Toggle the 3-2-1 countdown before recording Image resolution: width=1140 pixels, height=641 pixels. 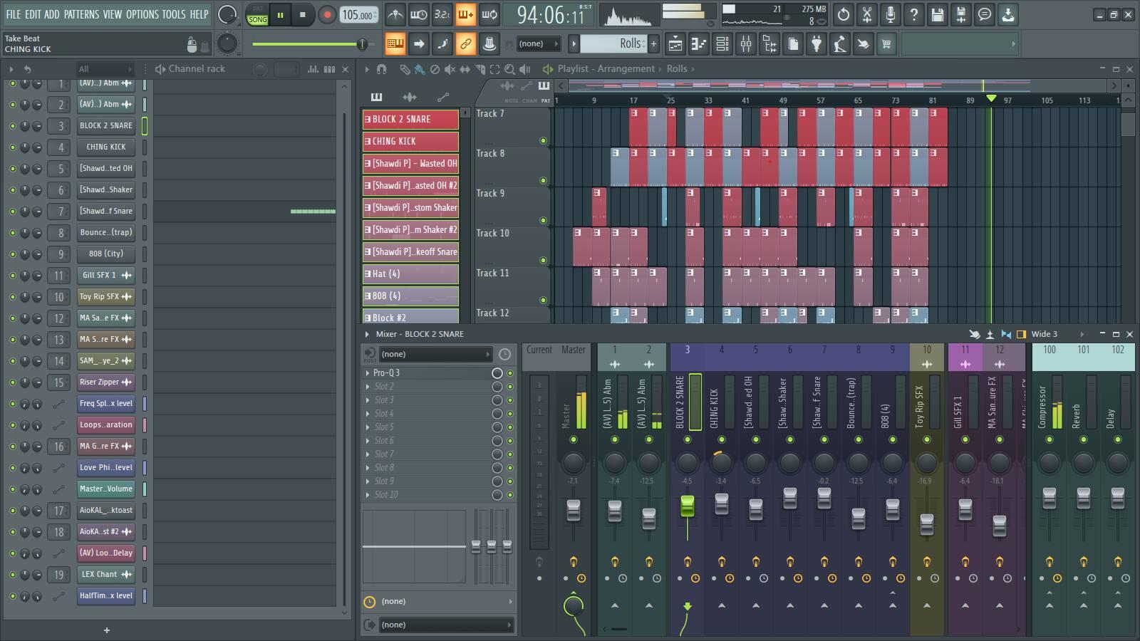(x=442, y=14)
